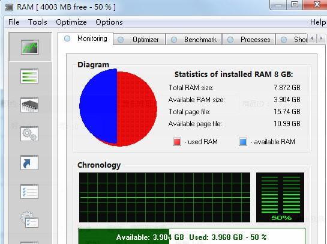The width and height of the screenshot is (327, 244).
Task: Click the Chronology history graph
Action: (164, 197)
